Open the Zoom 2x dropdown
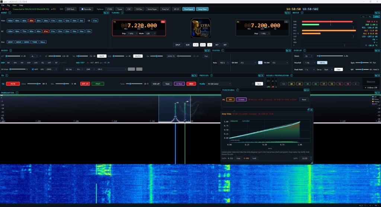The height and width of the screenshot is (207, 381). (x=308, y=56)
